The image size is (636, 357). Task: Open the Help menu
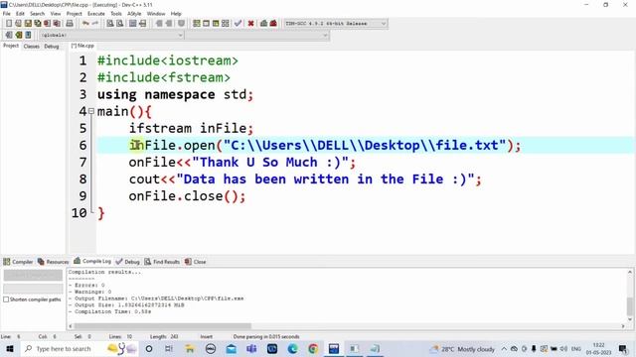tap(176, 14)
